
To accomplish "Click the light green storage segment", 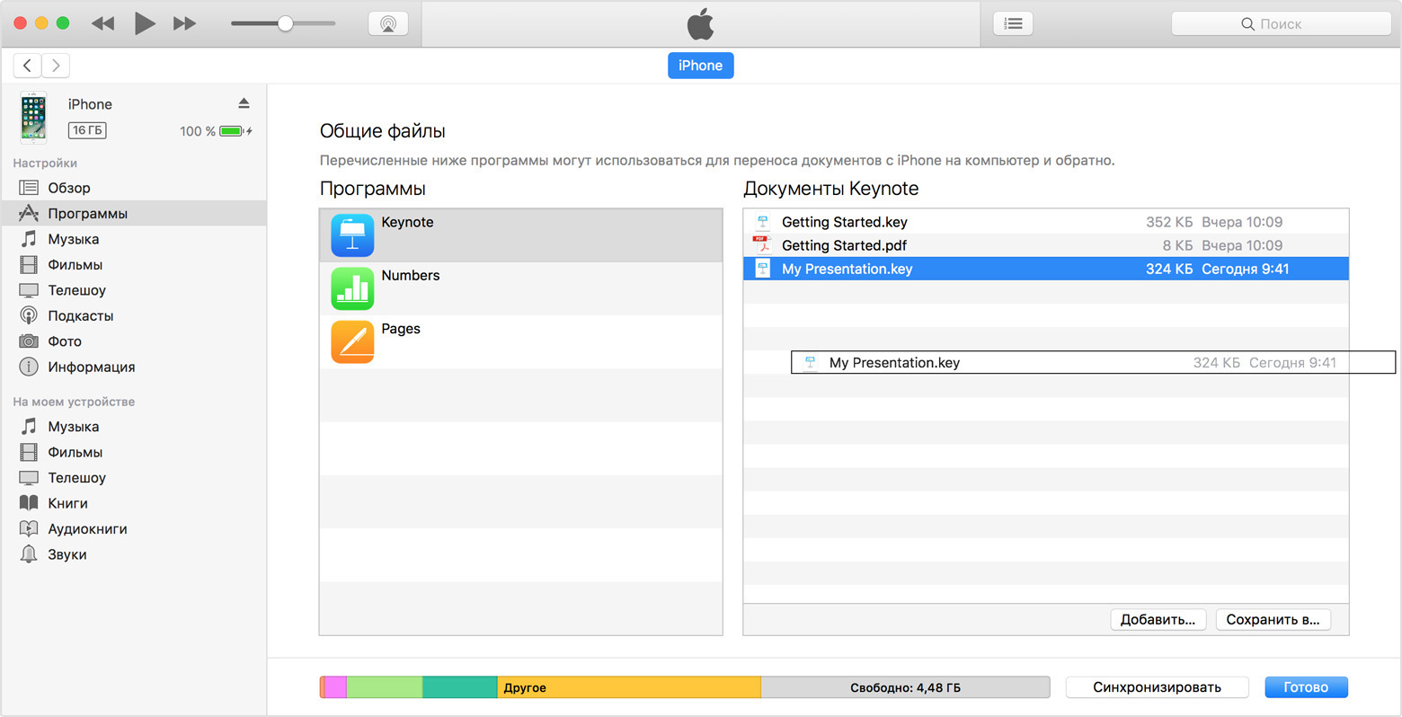I will click(385, 687).
